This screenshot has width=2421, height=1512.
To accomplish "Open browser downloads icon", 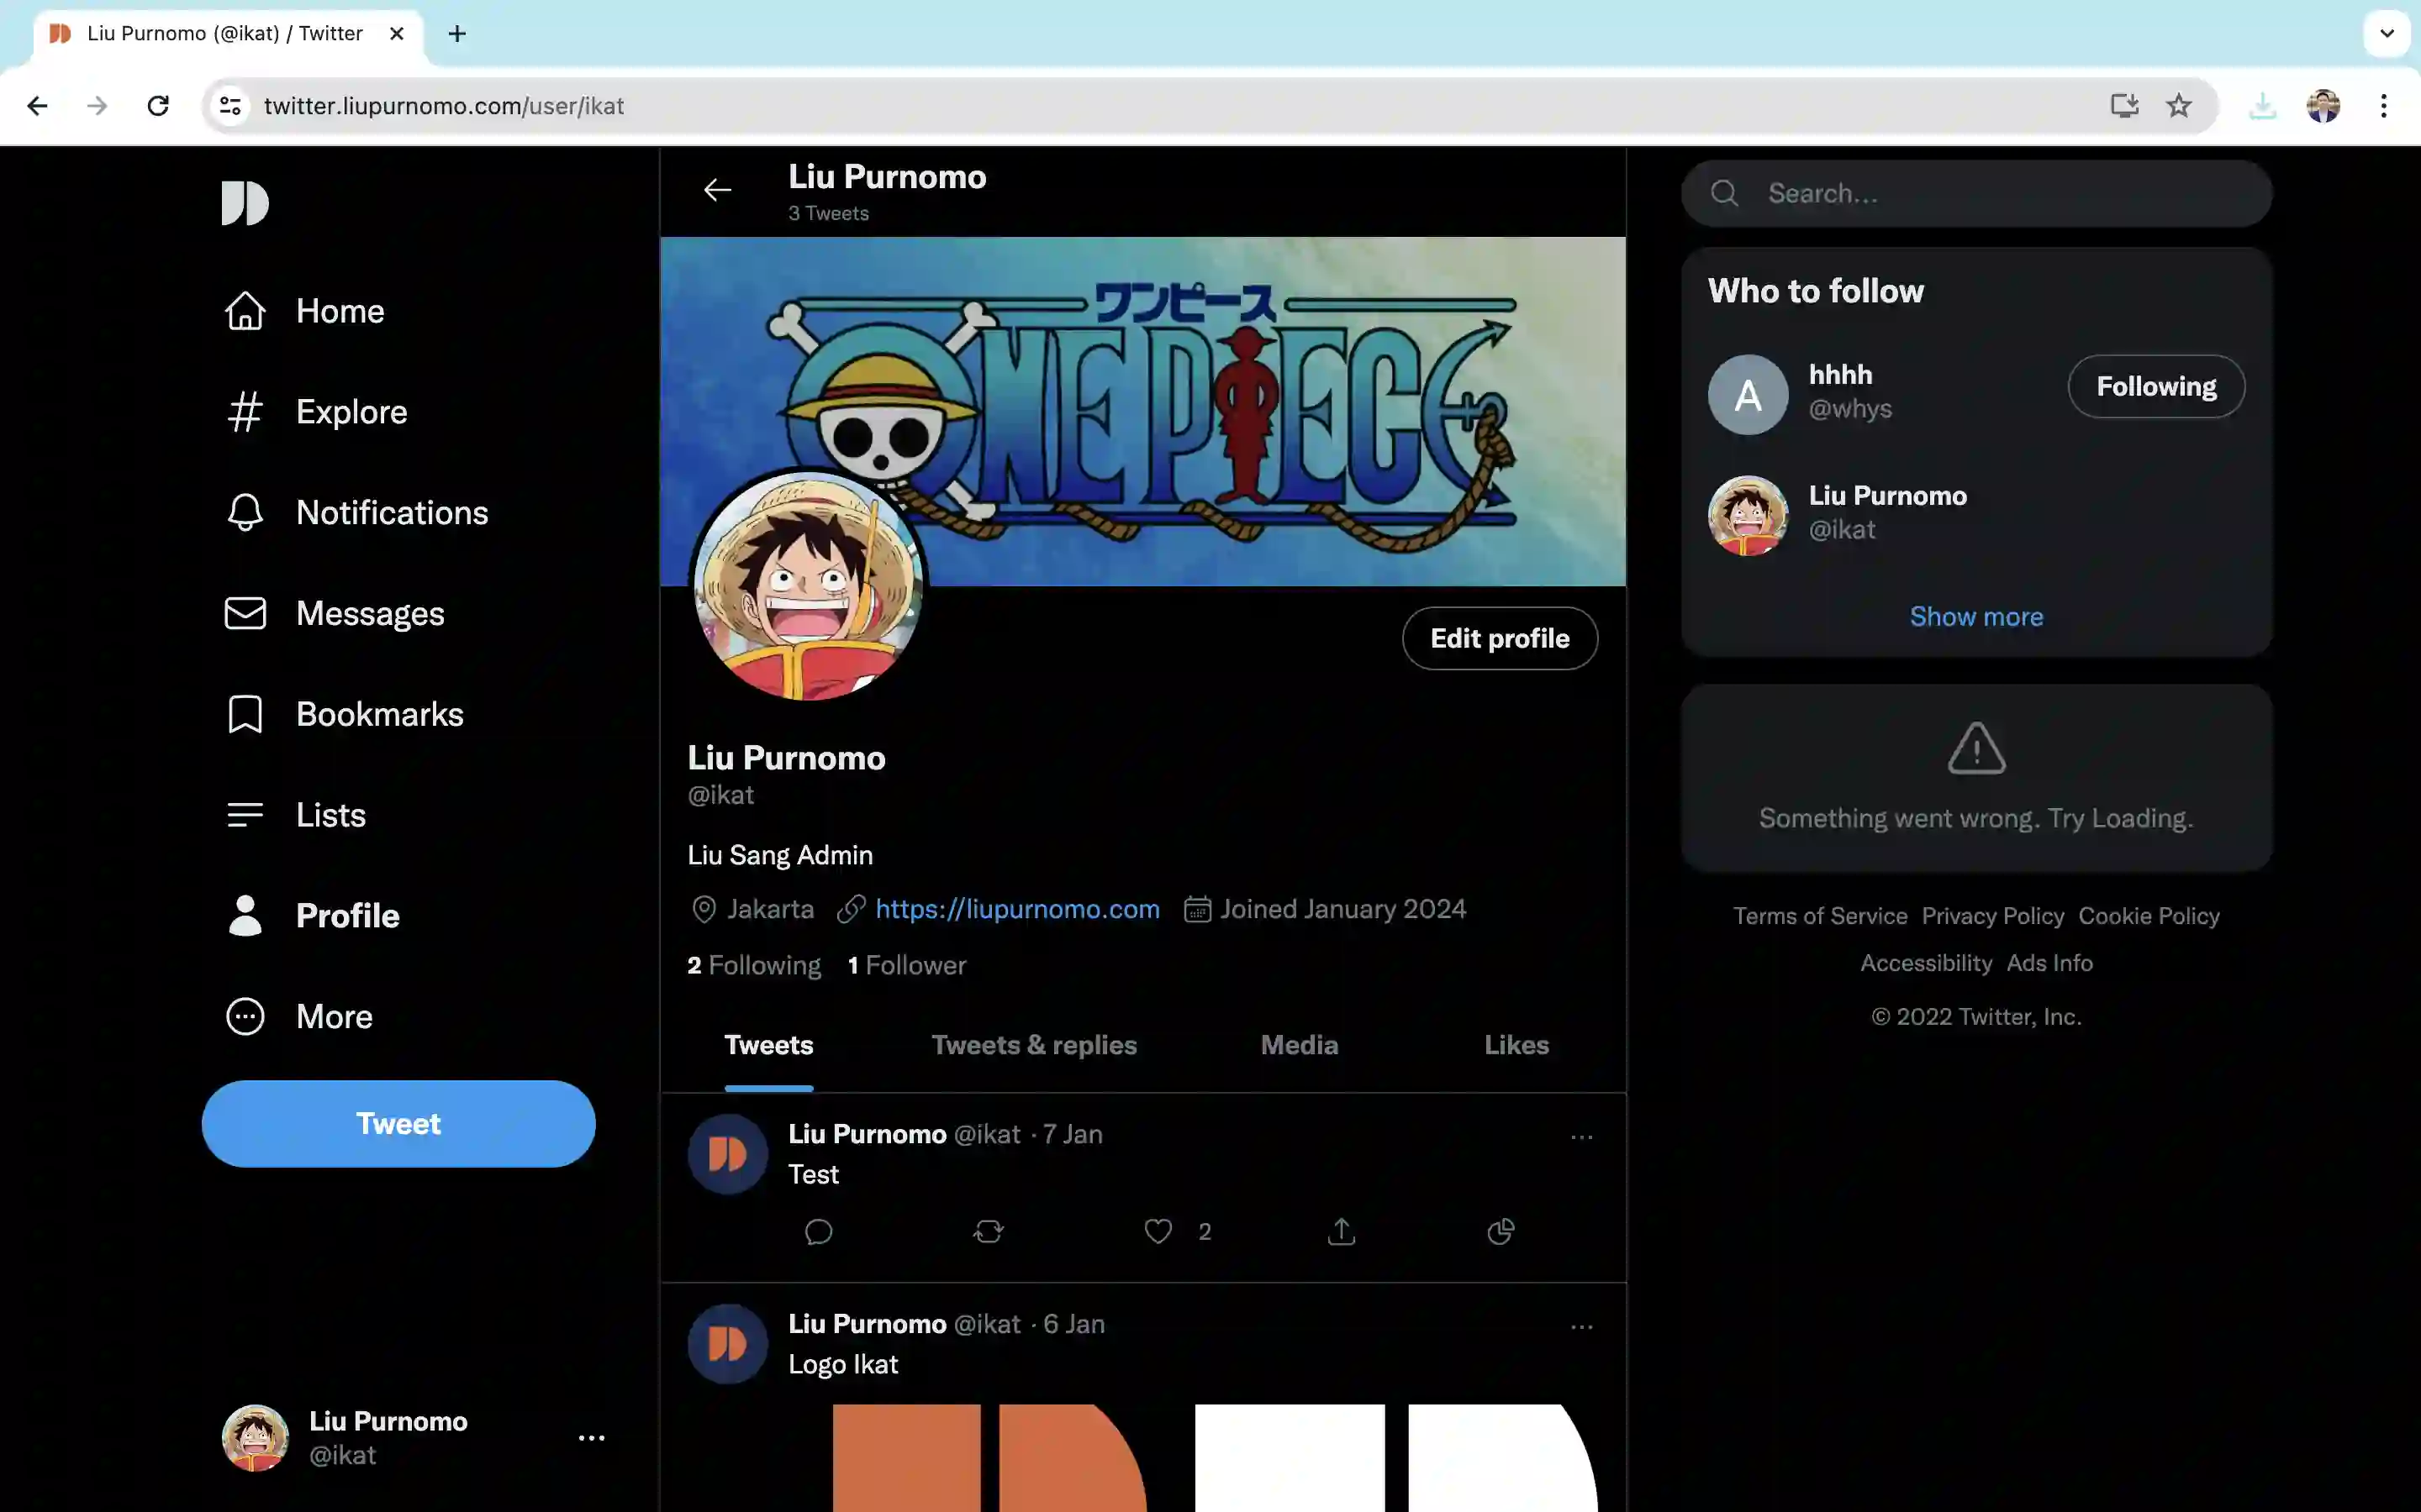I will (x=2262, y=106).
